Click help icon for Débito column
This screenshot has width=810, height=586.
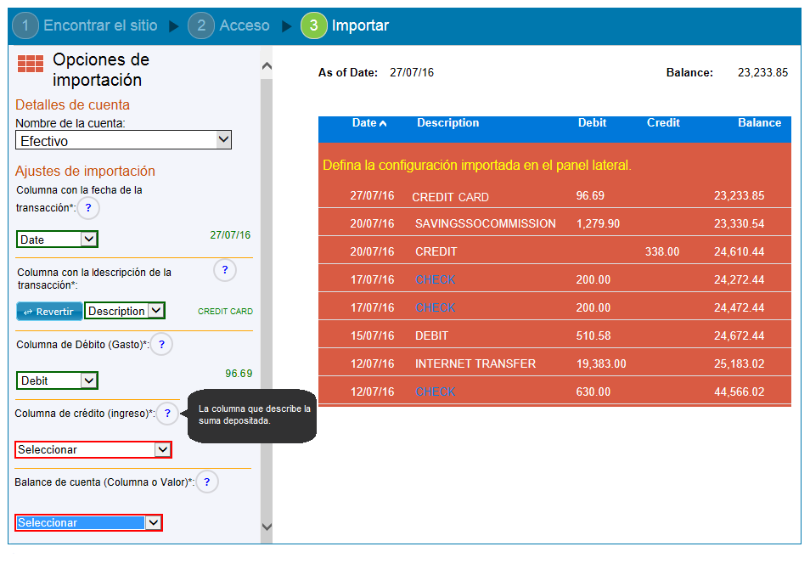tap(161, 344)
